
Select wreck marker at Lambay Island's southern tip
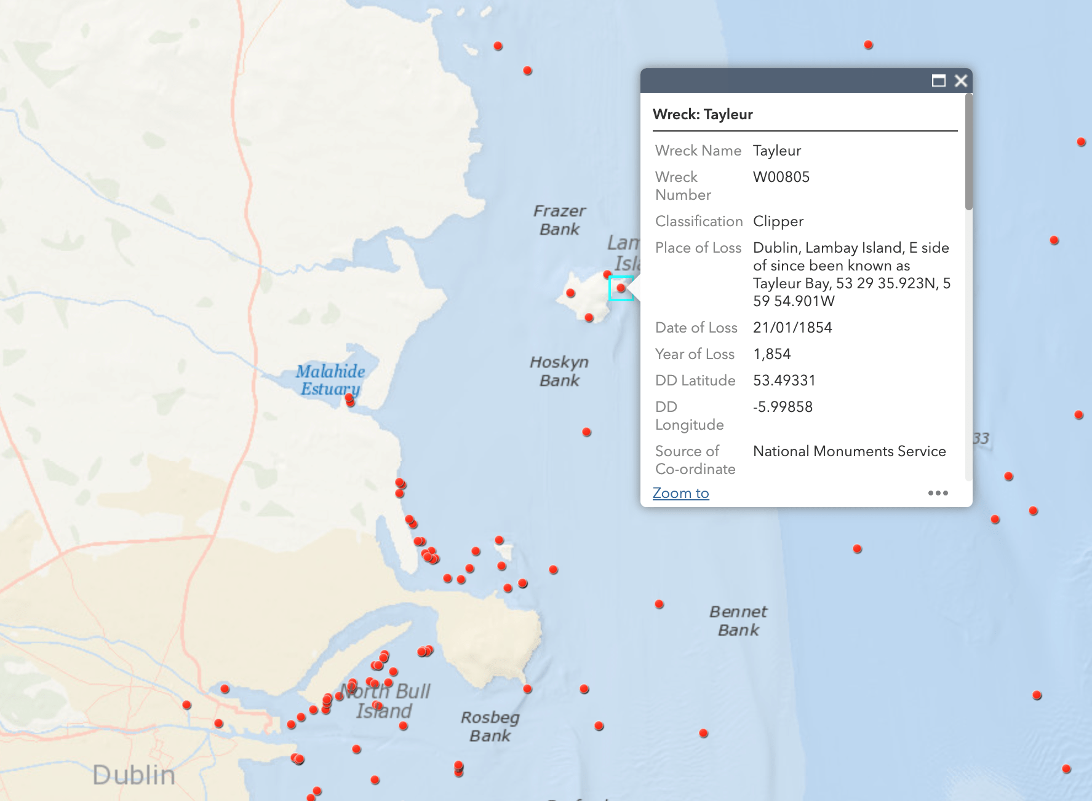(589, 318)
